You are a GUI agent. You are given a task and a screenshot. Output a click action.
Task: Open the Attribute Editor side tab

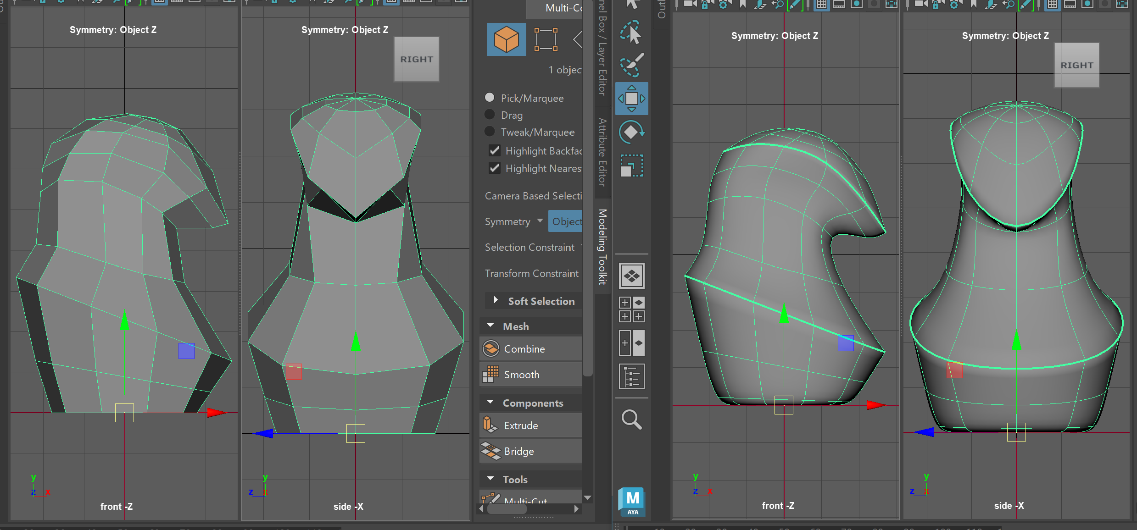pos(602,152)
